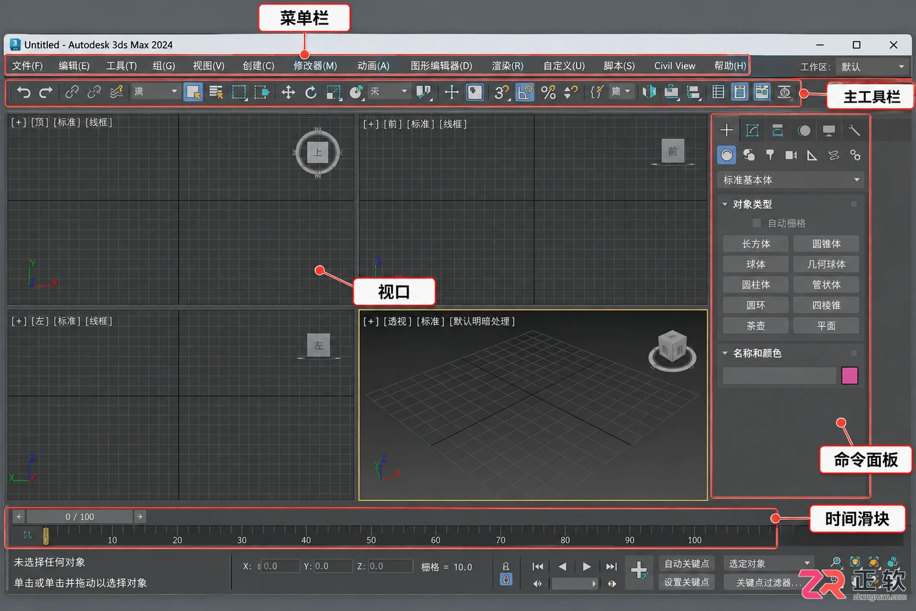Open the 文件(F) menu
This screenshot has width=916, height=611.
(27, 66)
